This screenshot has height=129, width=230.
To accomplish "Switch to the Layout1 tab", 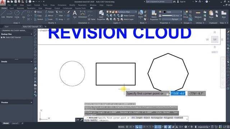I will click(15, 123).
